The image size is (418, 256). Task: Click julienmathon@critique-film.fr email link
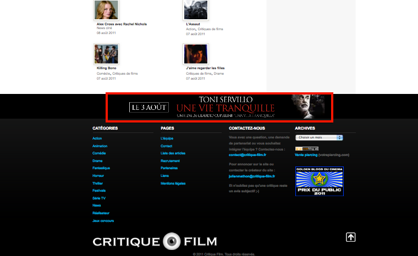tap(252, 176)
